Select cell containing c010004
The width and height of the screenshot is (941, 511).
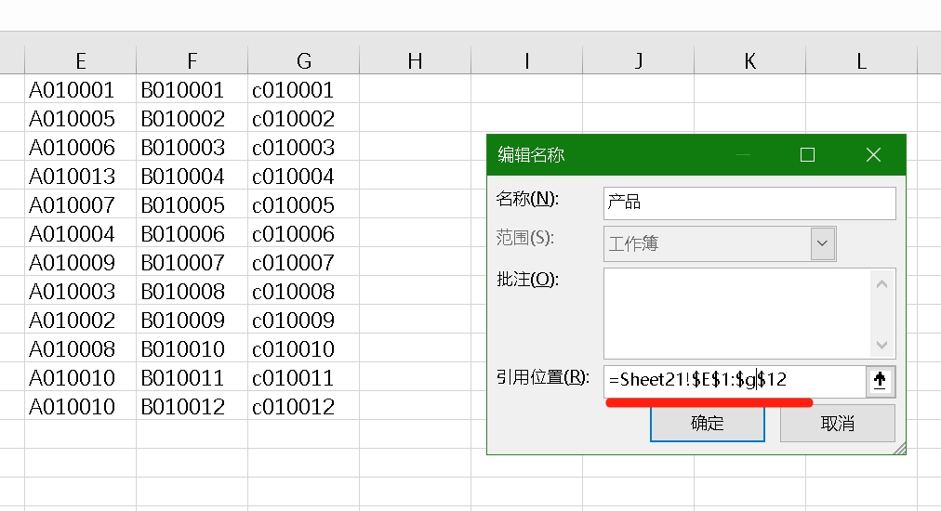[304, 176]
